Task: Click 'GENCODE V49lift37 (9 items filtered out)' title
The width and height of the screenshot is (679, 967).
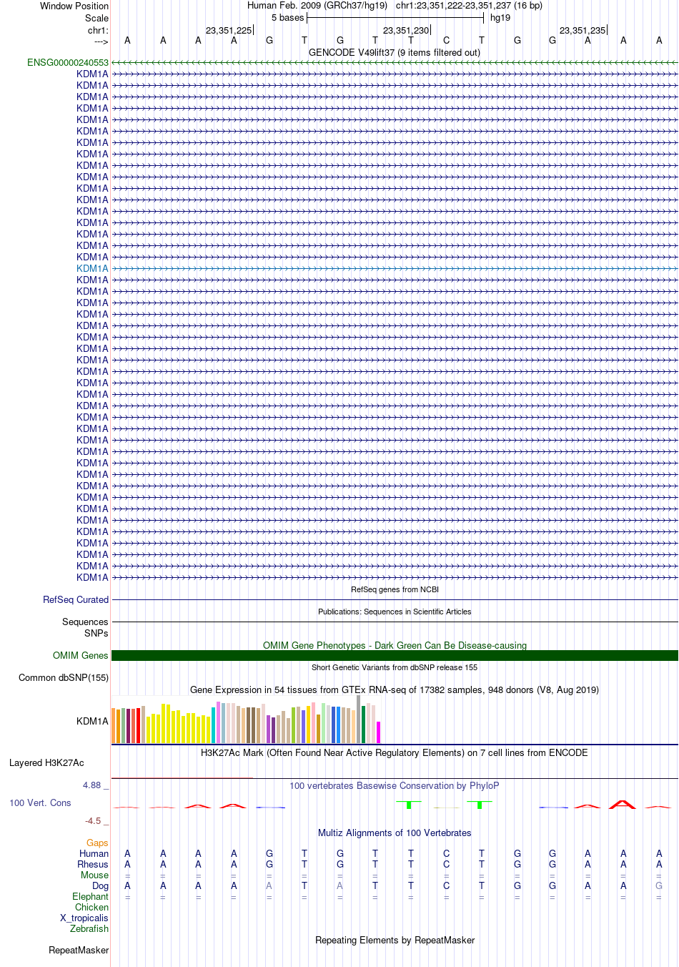Action: (x=395, y=53)
